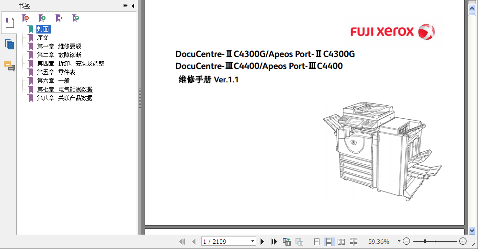This screenshot has height=249, width=478.
Task: Click the printer illustration on the page
Action: pyautogui.click(x=382, y=151)
